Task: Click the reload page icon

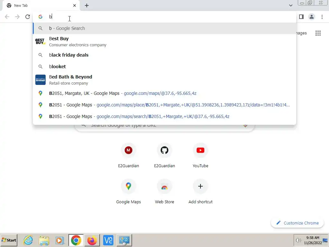Action: pos(28,17)
